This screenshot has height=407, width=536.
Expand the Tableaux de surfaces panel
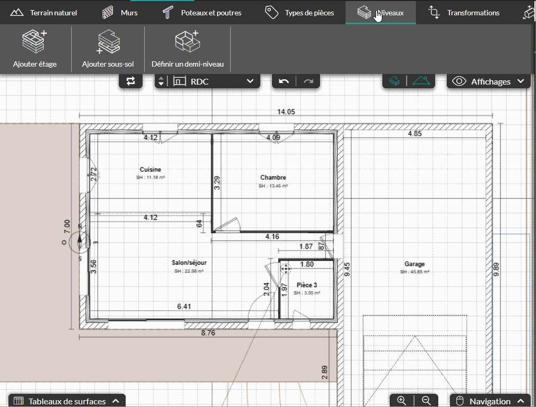[66, 401]
